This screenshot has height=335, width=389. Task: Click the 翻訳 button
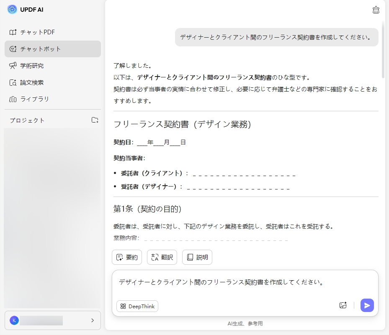coord(162,257)
